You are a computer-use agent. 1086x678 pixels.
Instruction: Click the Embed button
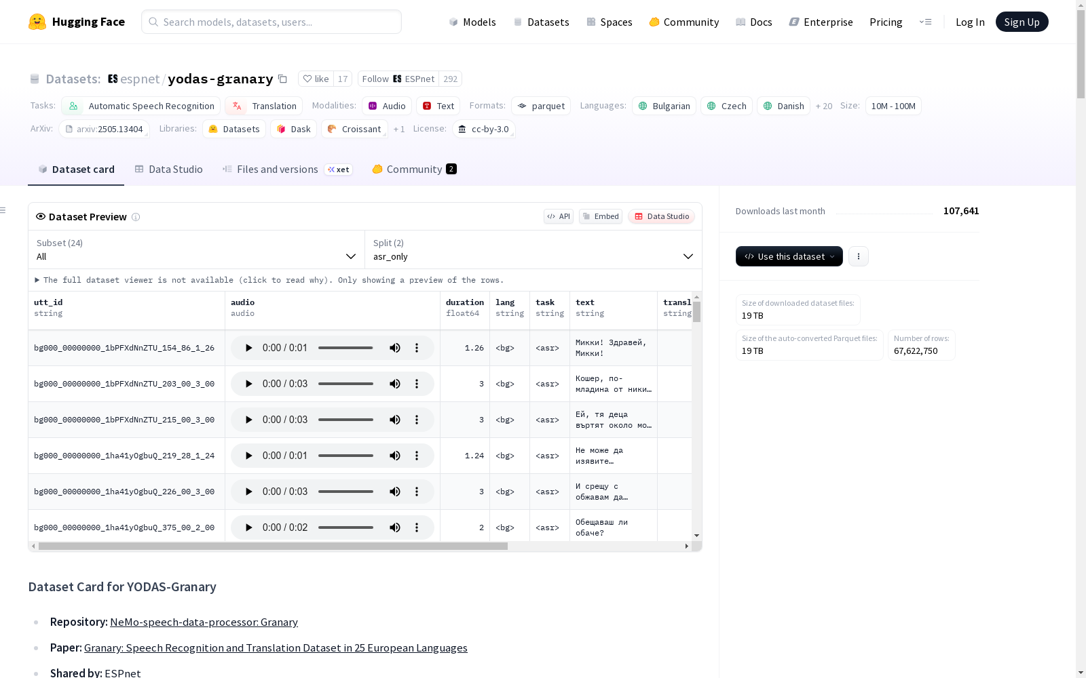coord(601,216)
